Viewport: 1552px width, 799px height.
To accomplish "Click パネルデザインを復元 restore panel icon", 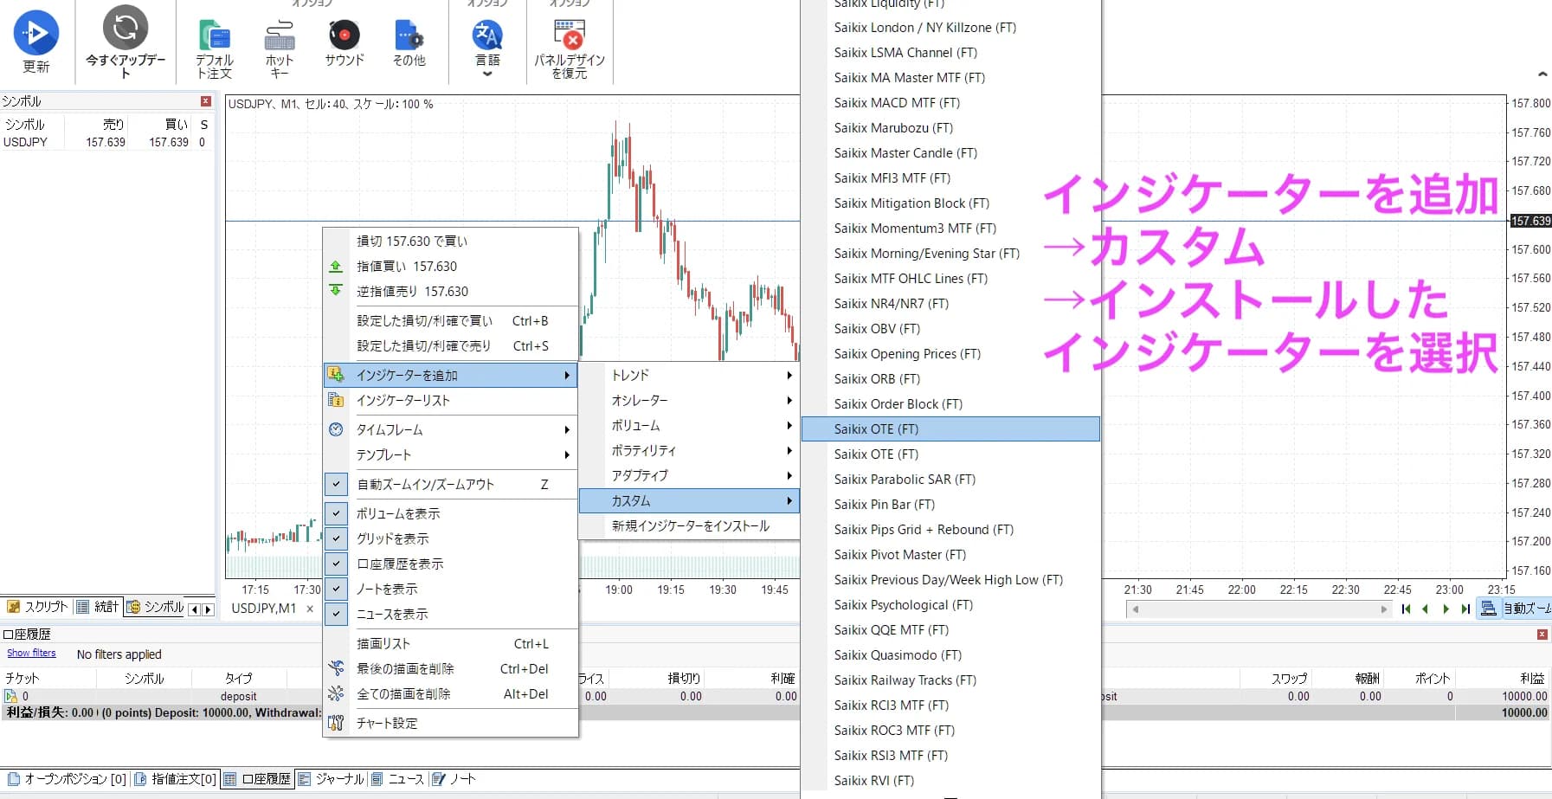I will (x=569, y=35).
